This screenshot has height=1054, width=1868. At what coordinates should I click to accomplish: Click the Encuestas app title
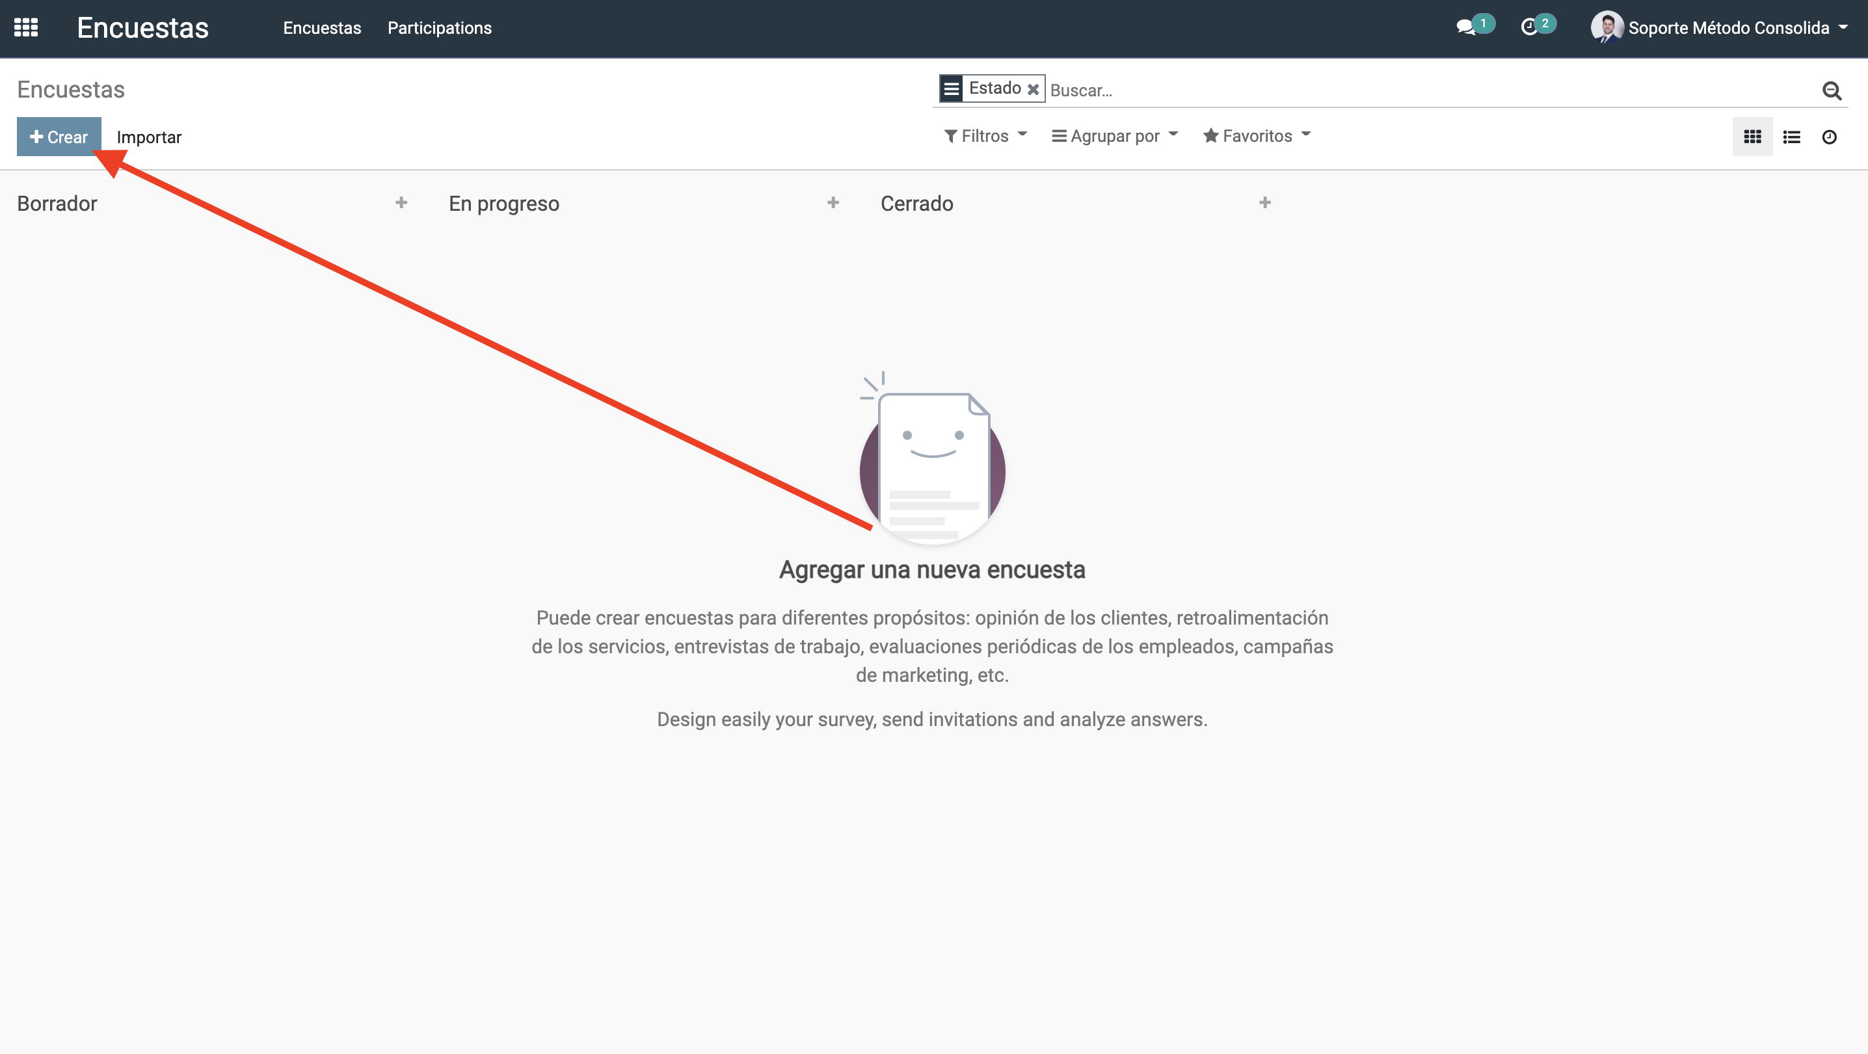coord(143,27)
